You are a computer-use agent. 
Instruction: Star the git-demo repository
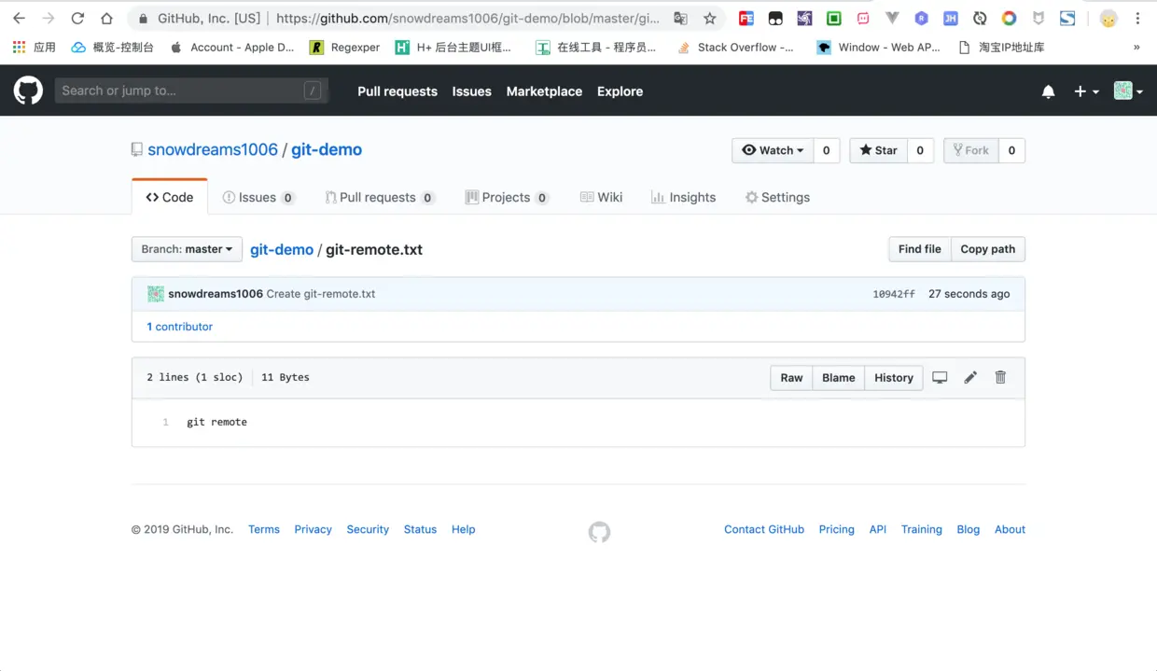(x=877, y=150)
